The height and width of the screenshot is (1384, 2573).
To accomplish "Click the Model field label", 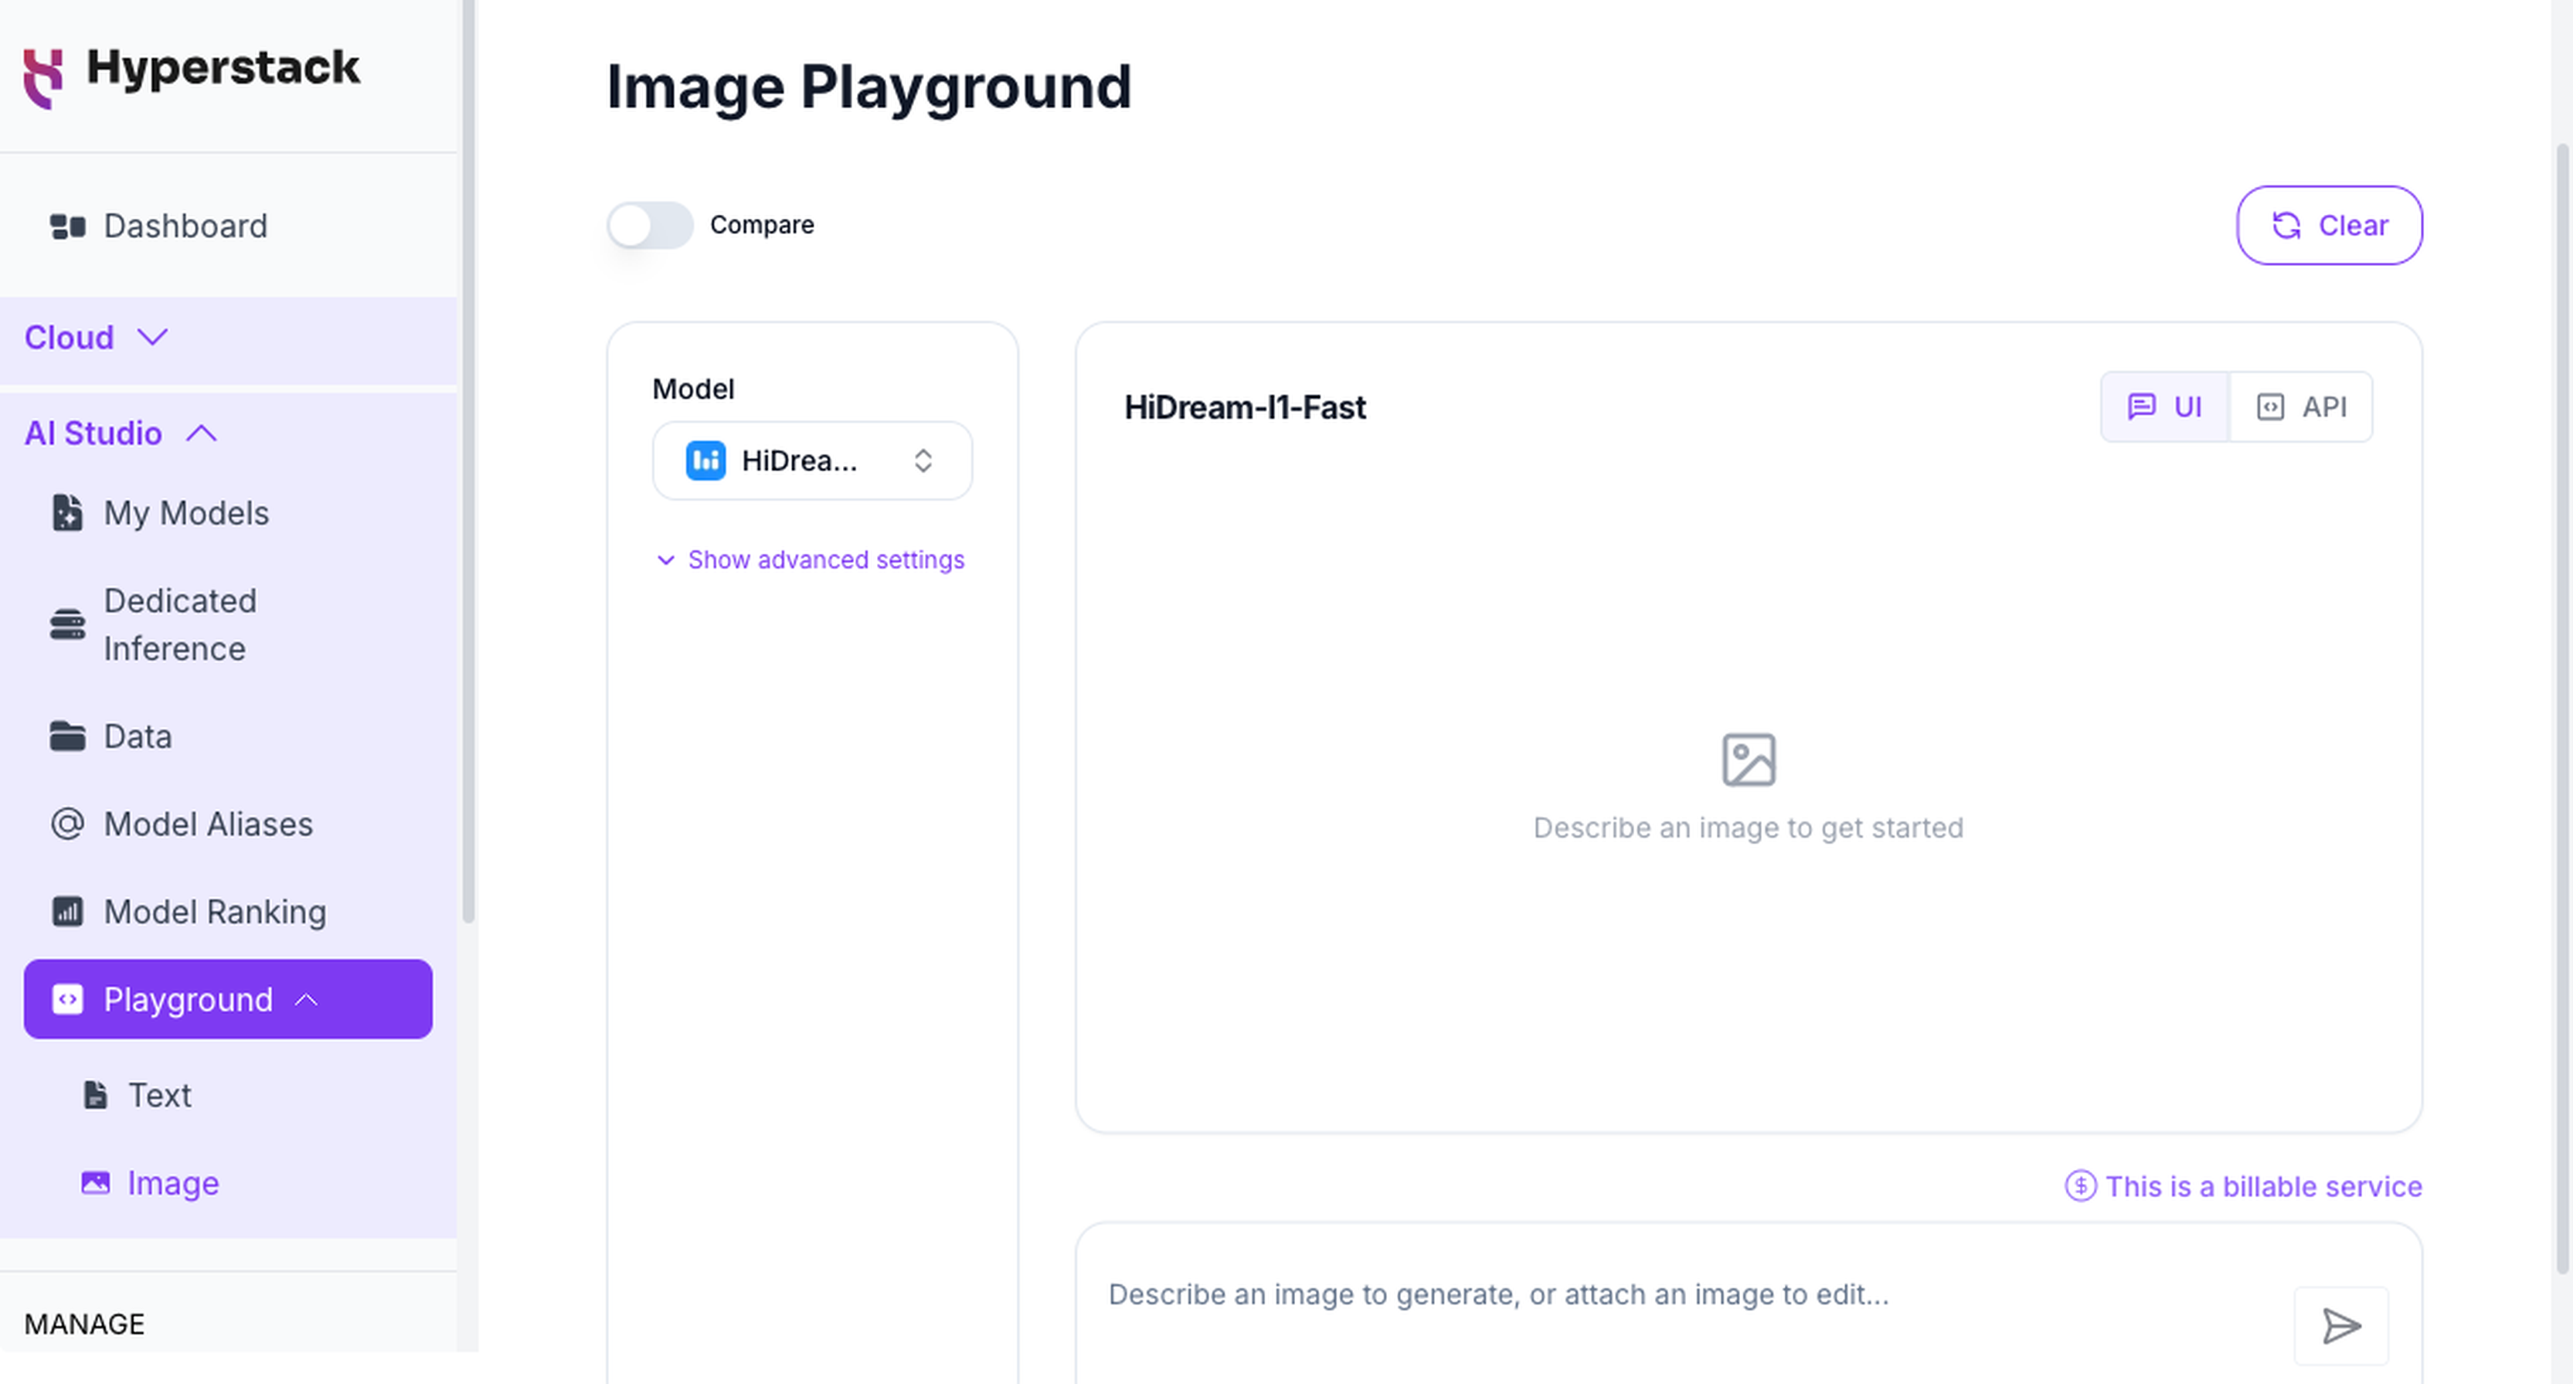I will point(693,389).
